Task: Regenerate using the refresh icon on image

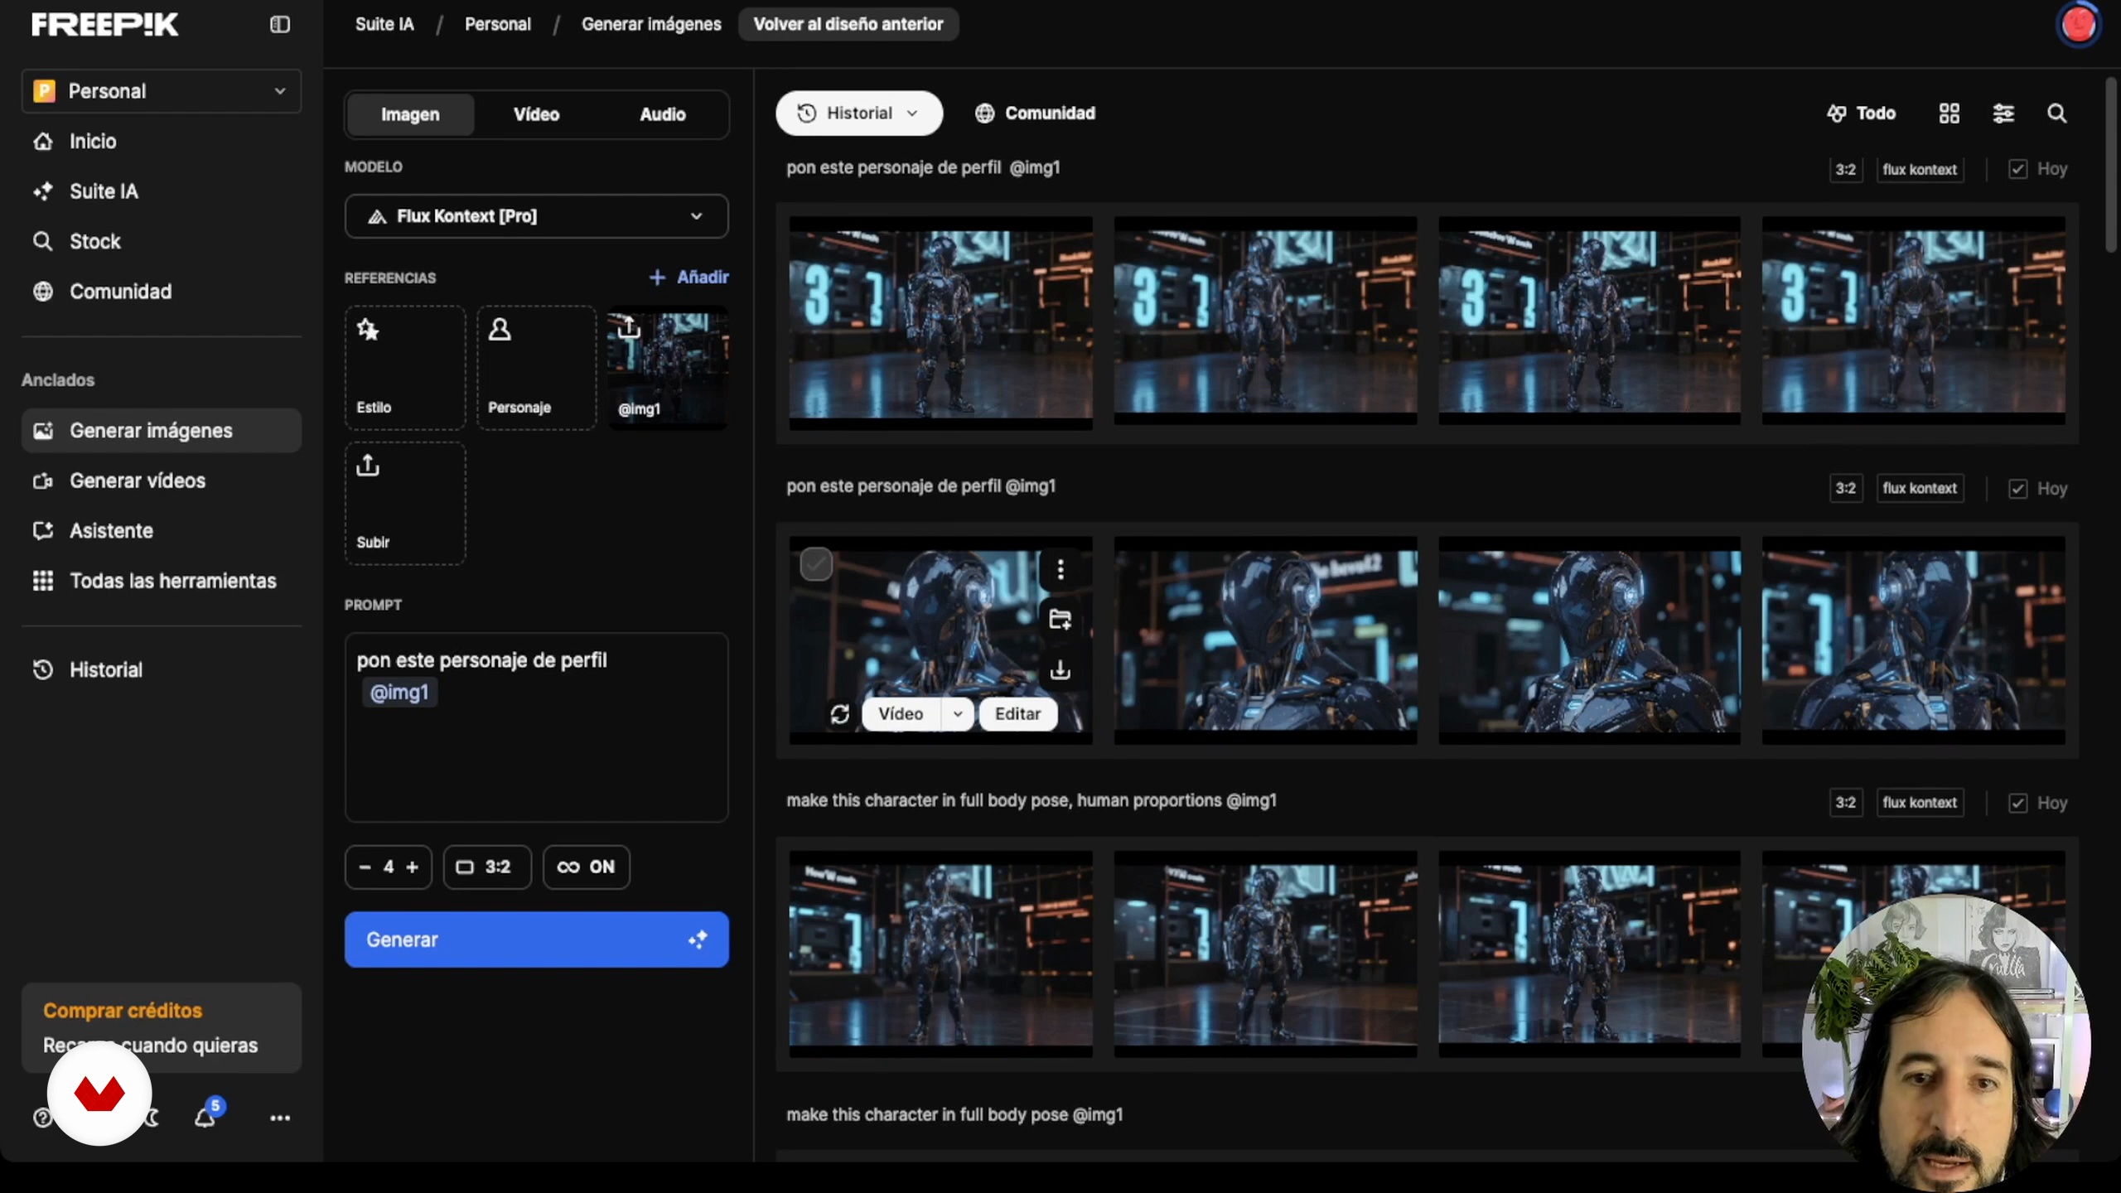Action: (x=839, y=714)
